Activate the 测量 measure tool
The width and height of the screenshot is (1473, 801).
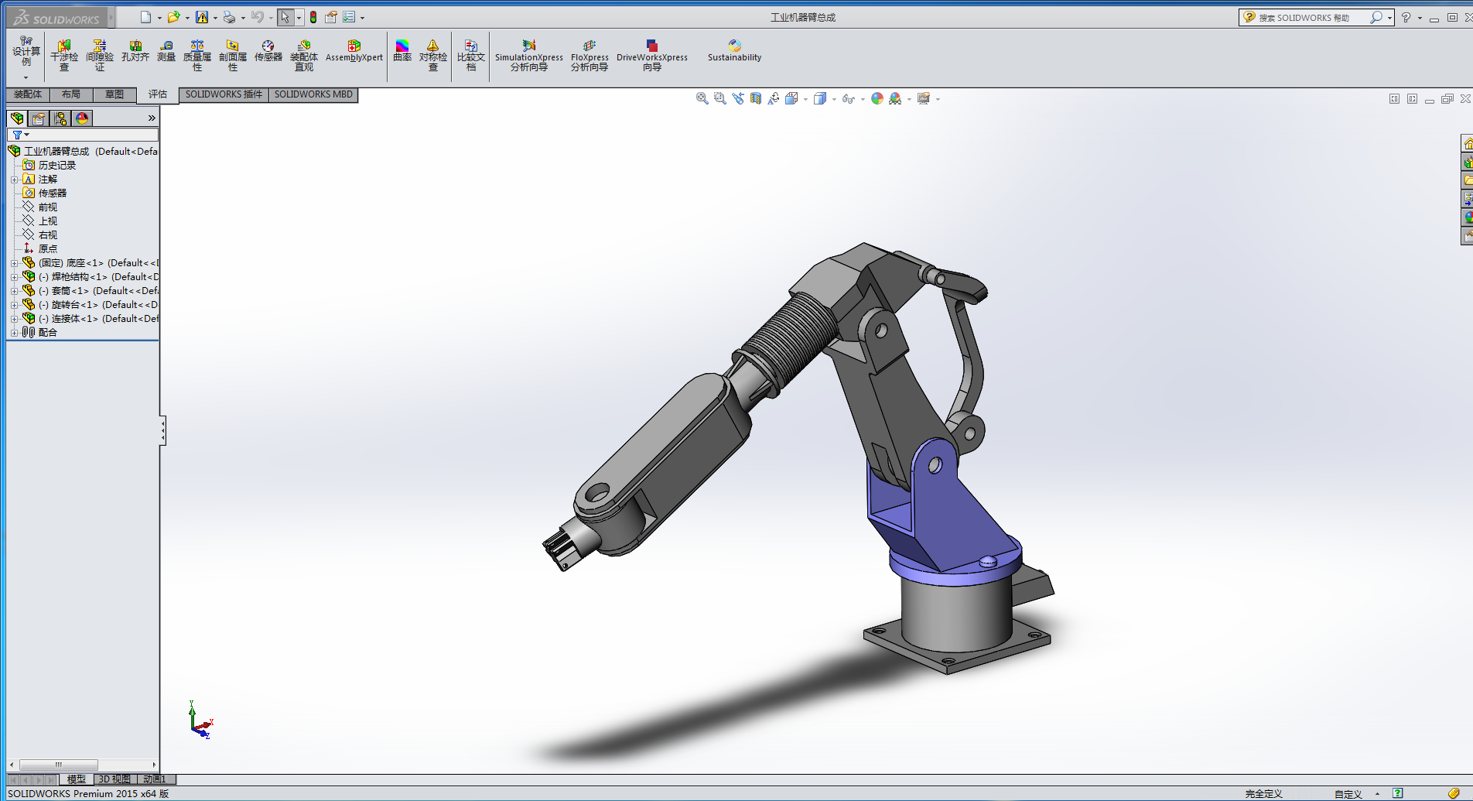click(x=166, y=51)
